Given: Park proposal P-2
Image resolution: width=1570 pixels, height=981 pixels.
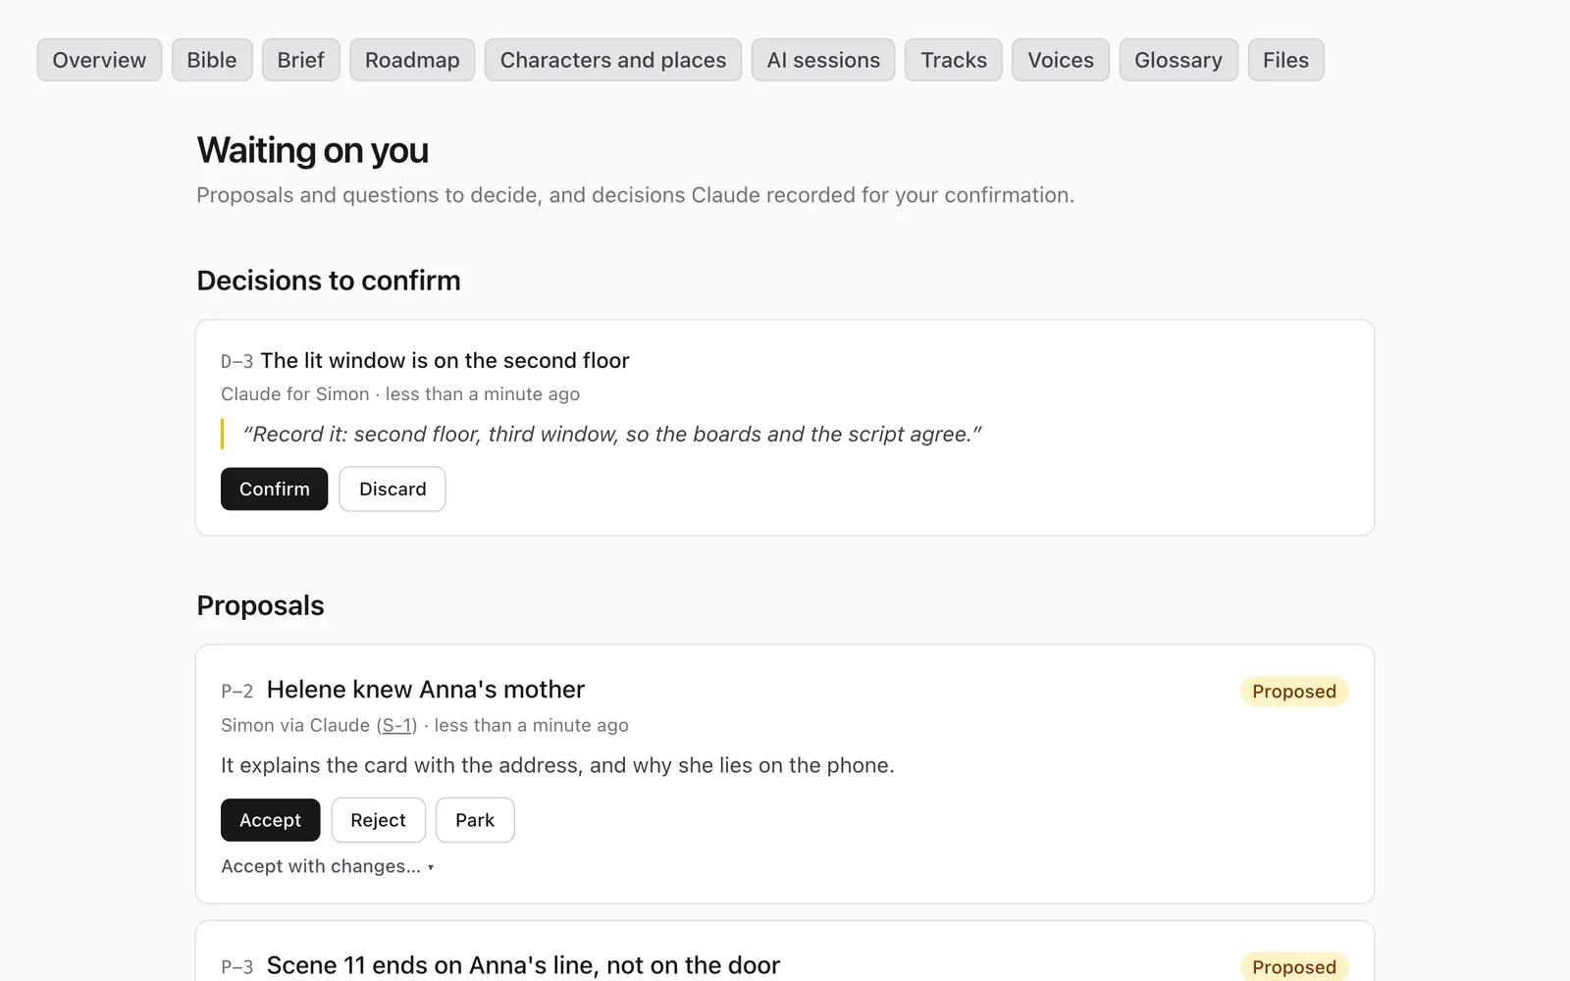Looking at the screenshot, I should [x=475, y=820].
